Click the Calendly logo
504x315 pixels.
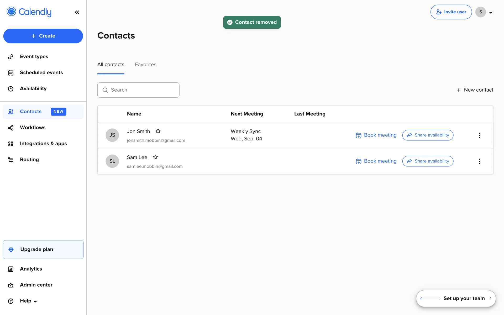click(x=29, y=12)
